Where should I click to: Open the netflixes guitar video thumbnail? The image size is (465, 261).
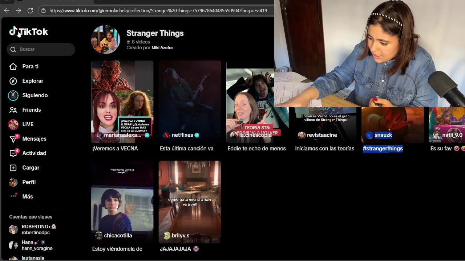[x=190, y=102]
